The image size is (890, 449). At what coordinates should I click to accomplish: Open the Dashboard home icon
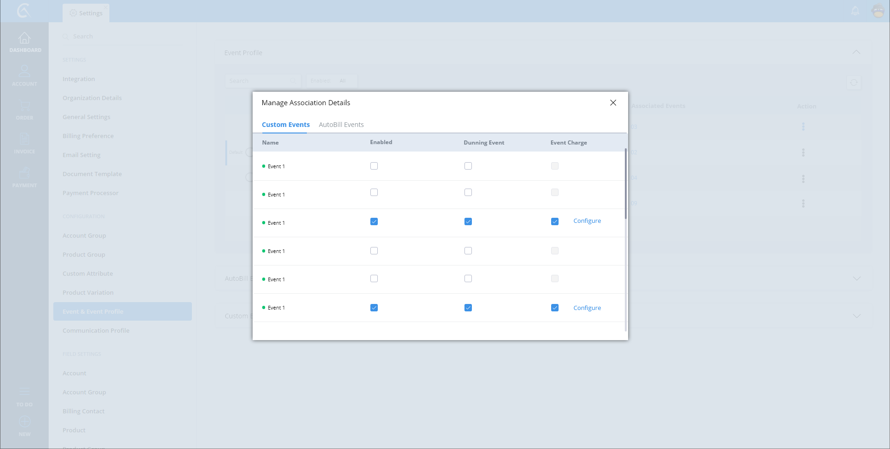coord(25,38)
